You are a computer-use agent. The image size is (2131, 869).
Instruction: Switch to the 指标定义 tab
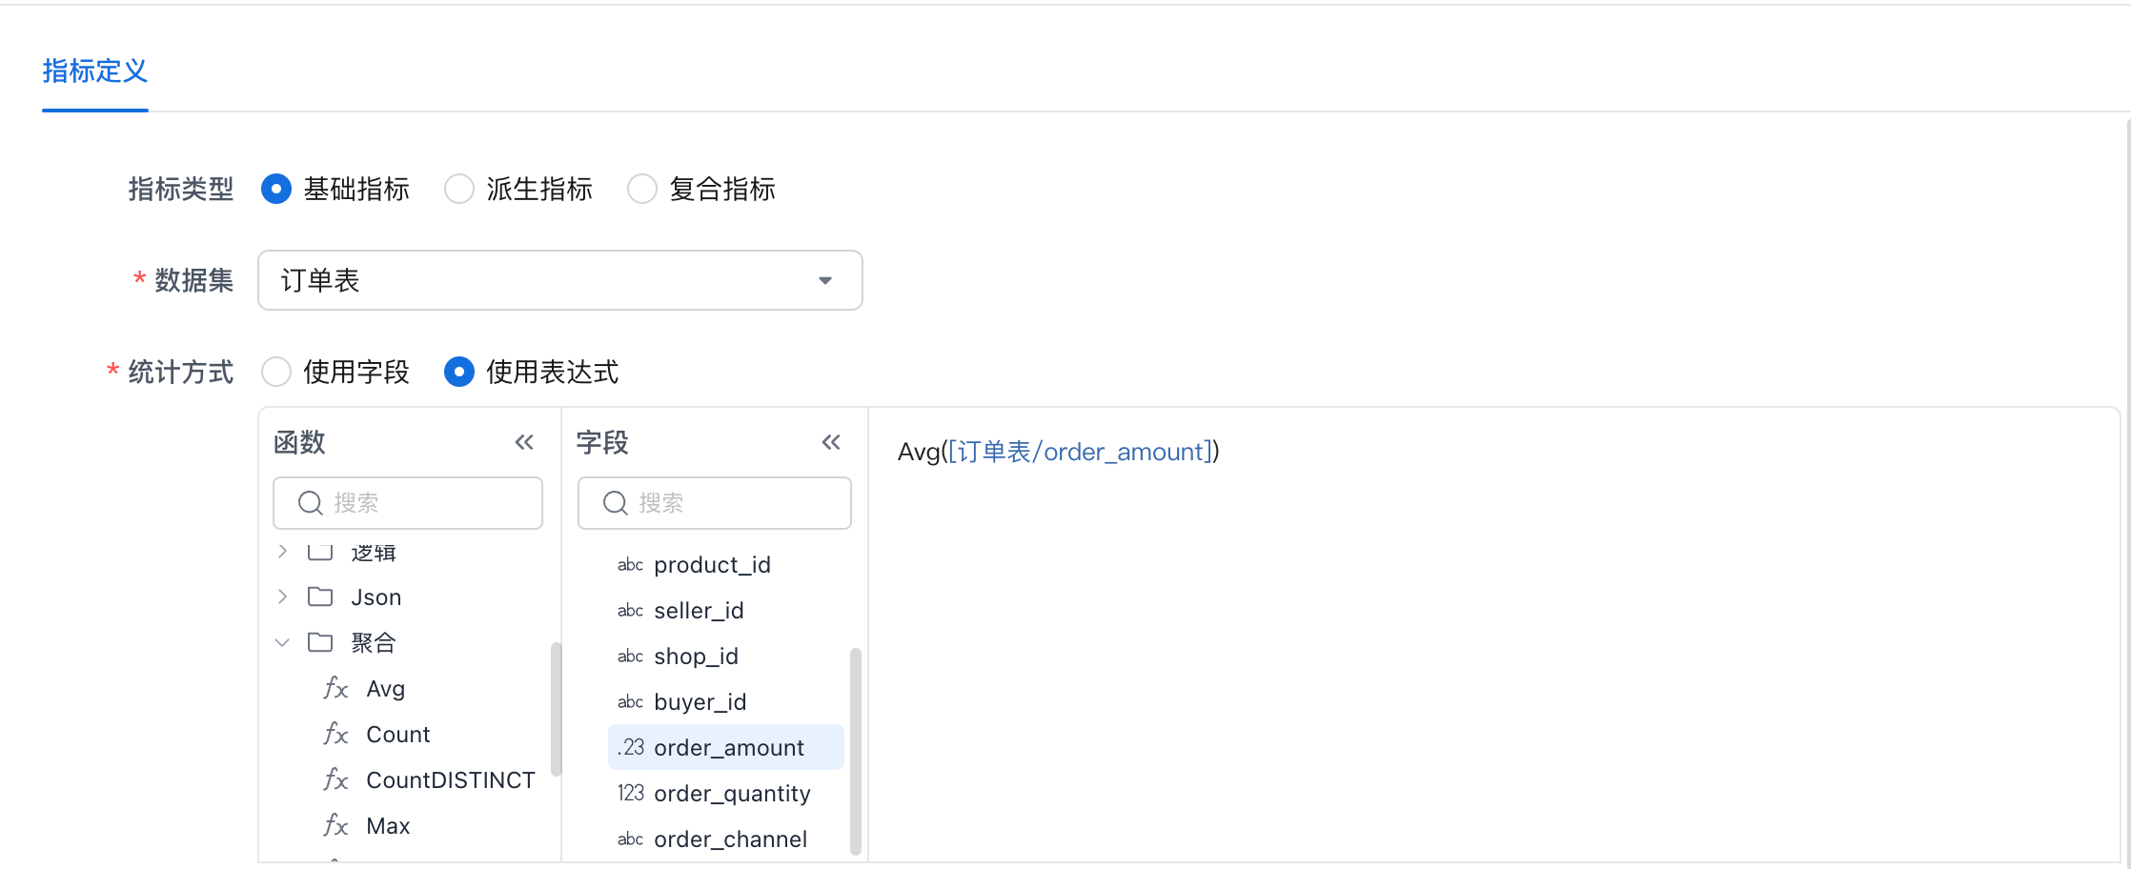click(x=94, y=71)
